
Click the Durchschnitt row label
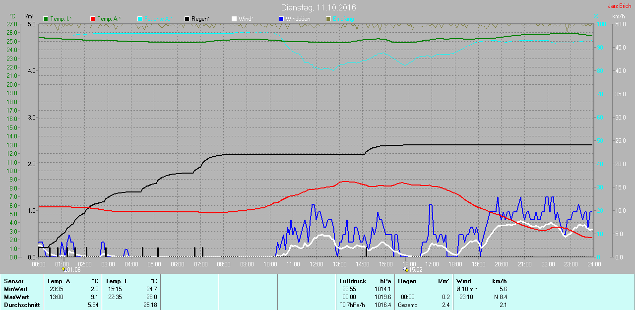(22, 305)
